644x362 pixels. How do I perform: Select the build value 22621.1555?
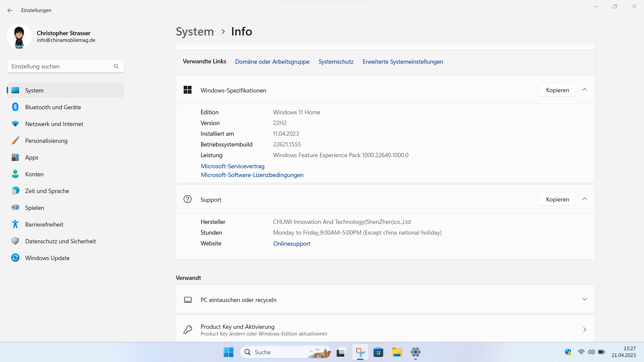tap(287, 144)
